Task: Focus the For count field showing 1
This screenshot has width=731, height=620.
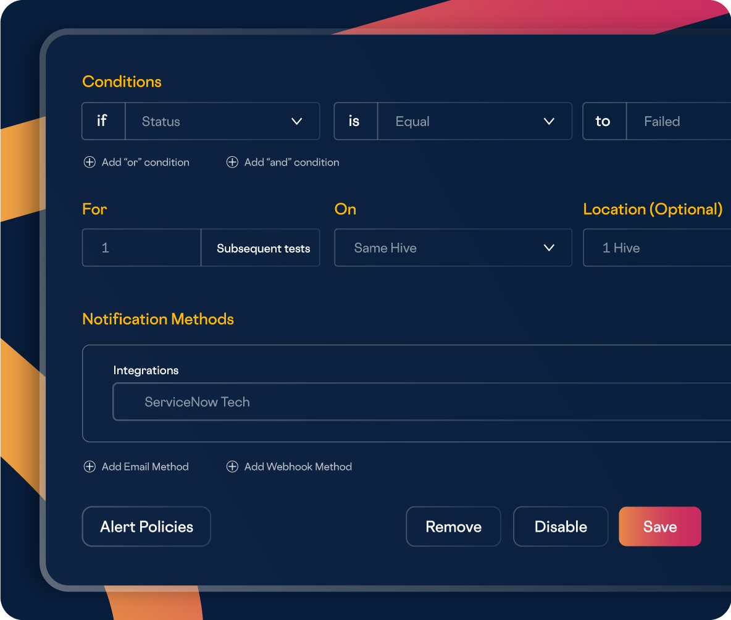Action: click(x=141, y=248)
